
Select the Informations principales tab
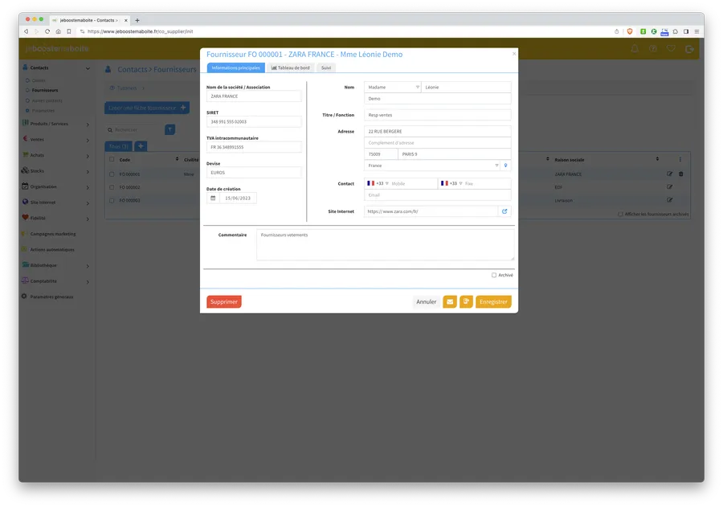point(235,67)
